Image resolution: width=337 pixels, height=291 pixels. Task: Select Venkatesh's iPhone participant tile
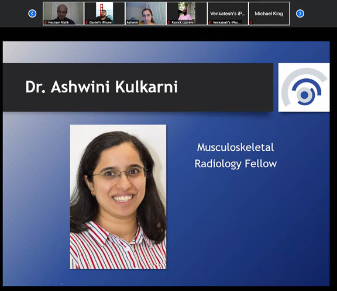[x=228, y=13]
